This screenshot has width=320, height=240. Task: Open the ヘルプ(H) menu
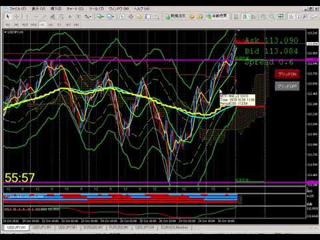pyautogui.click(x=141, y=9)
